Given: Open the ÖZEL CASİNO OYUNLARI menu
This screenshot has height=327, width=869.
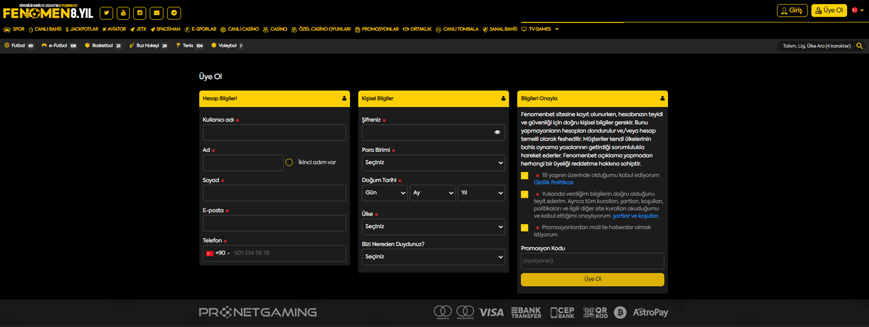Looking at the screenshot, I should point(321,29).
